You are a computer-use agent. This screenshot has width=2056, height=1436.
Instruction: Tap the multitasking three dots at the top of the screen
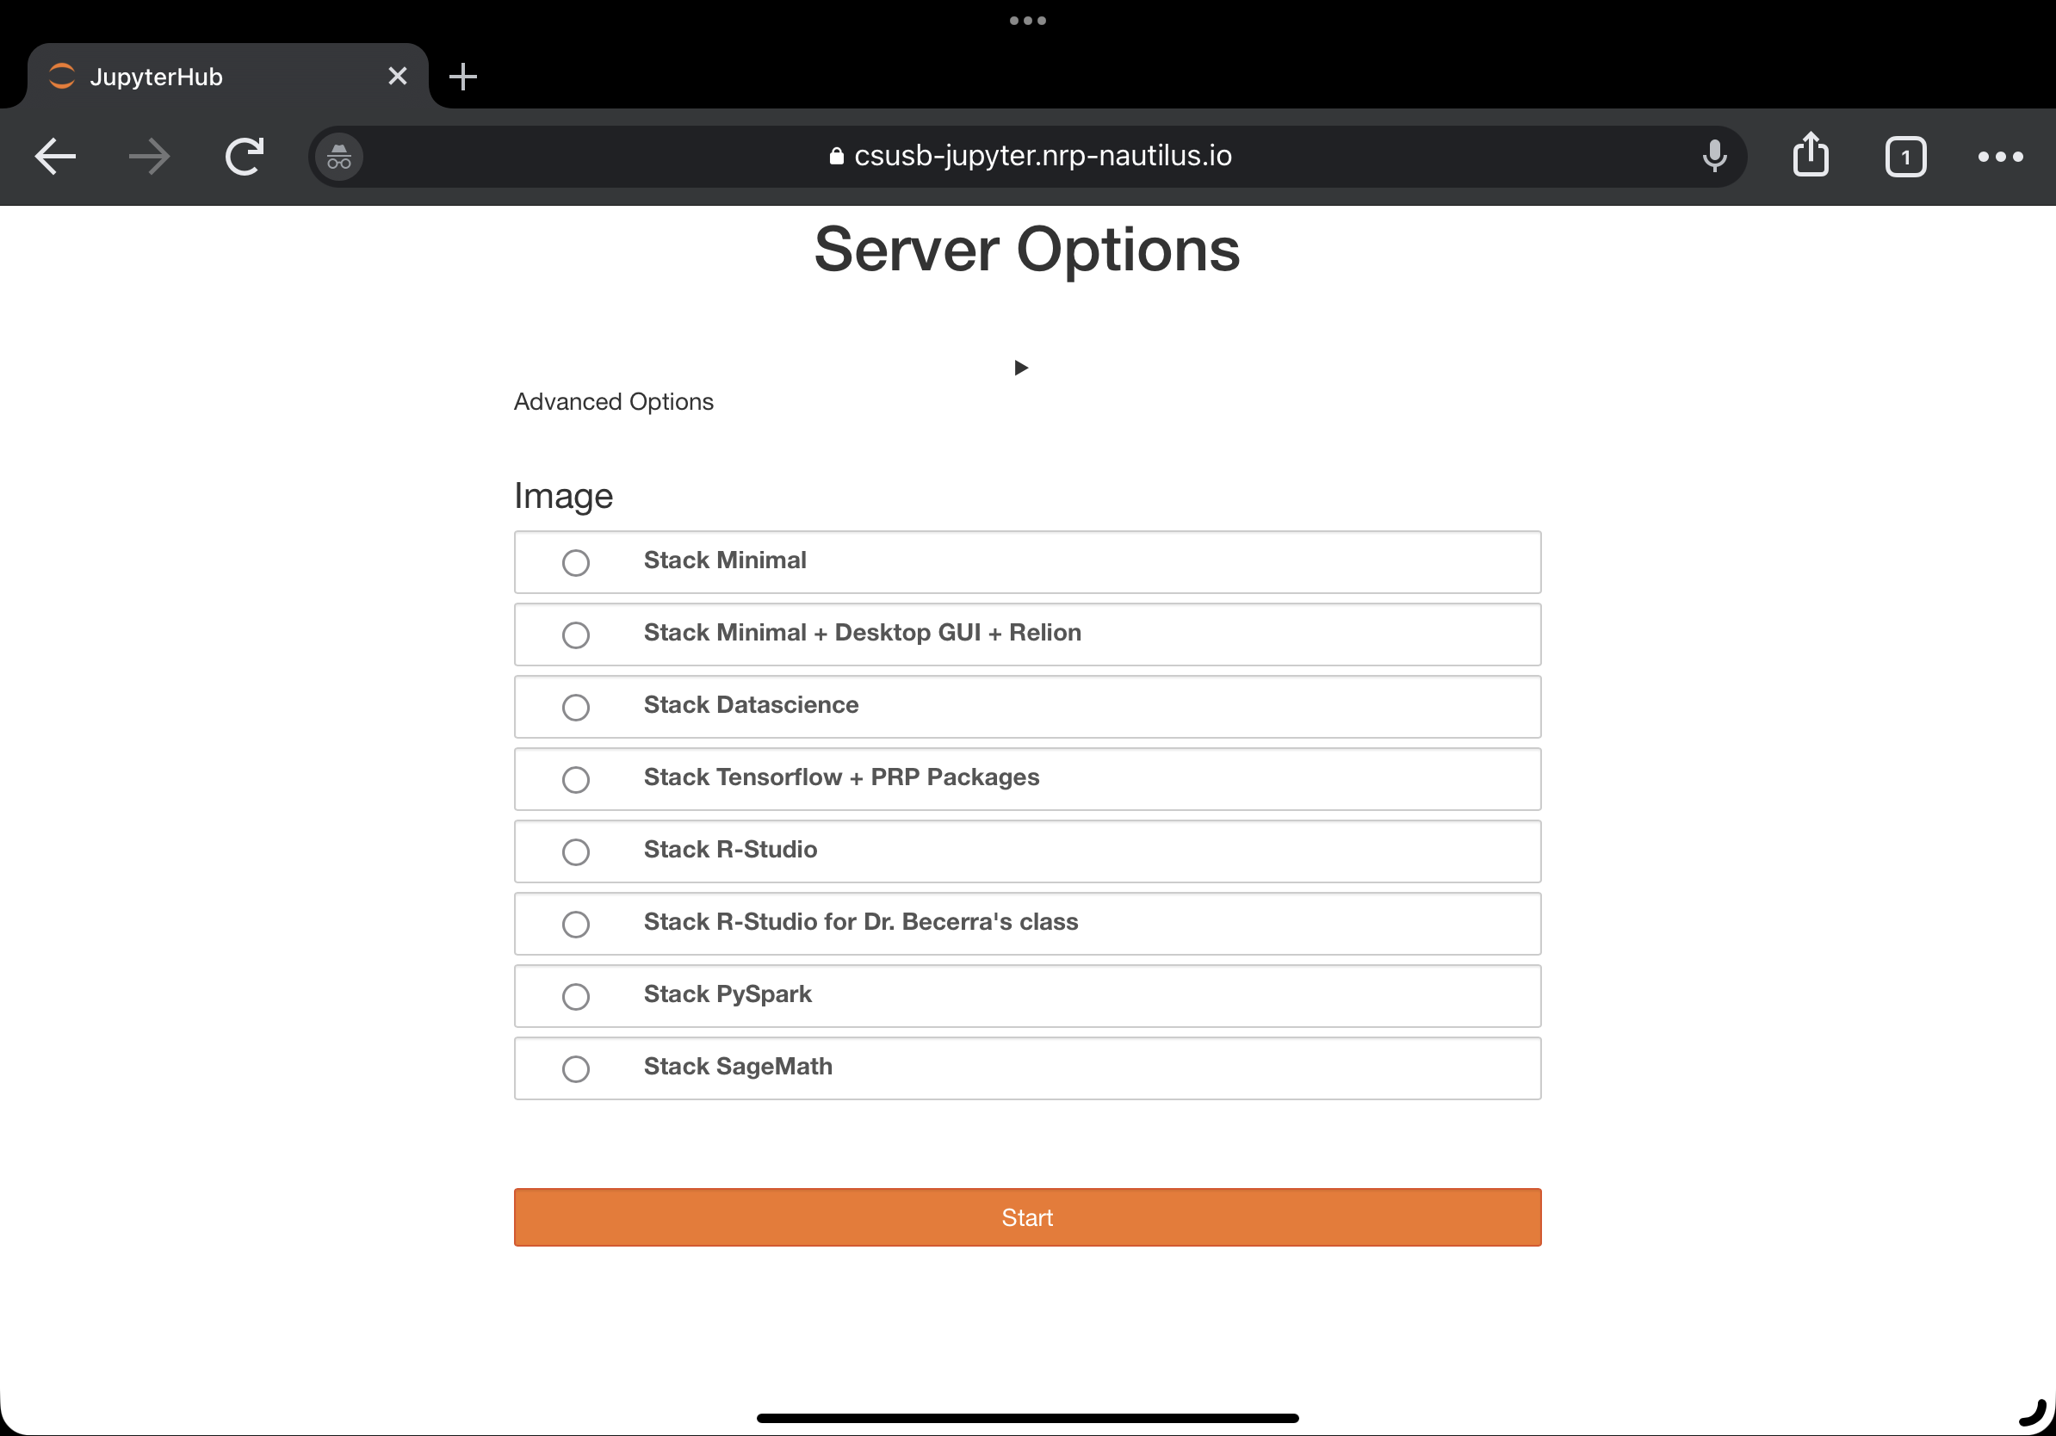[x=1027, y=21]
